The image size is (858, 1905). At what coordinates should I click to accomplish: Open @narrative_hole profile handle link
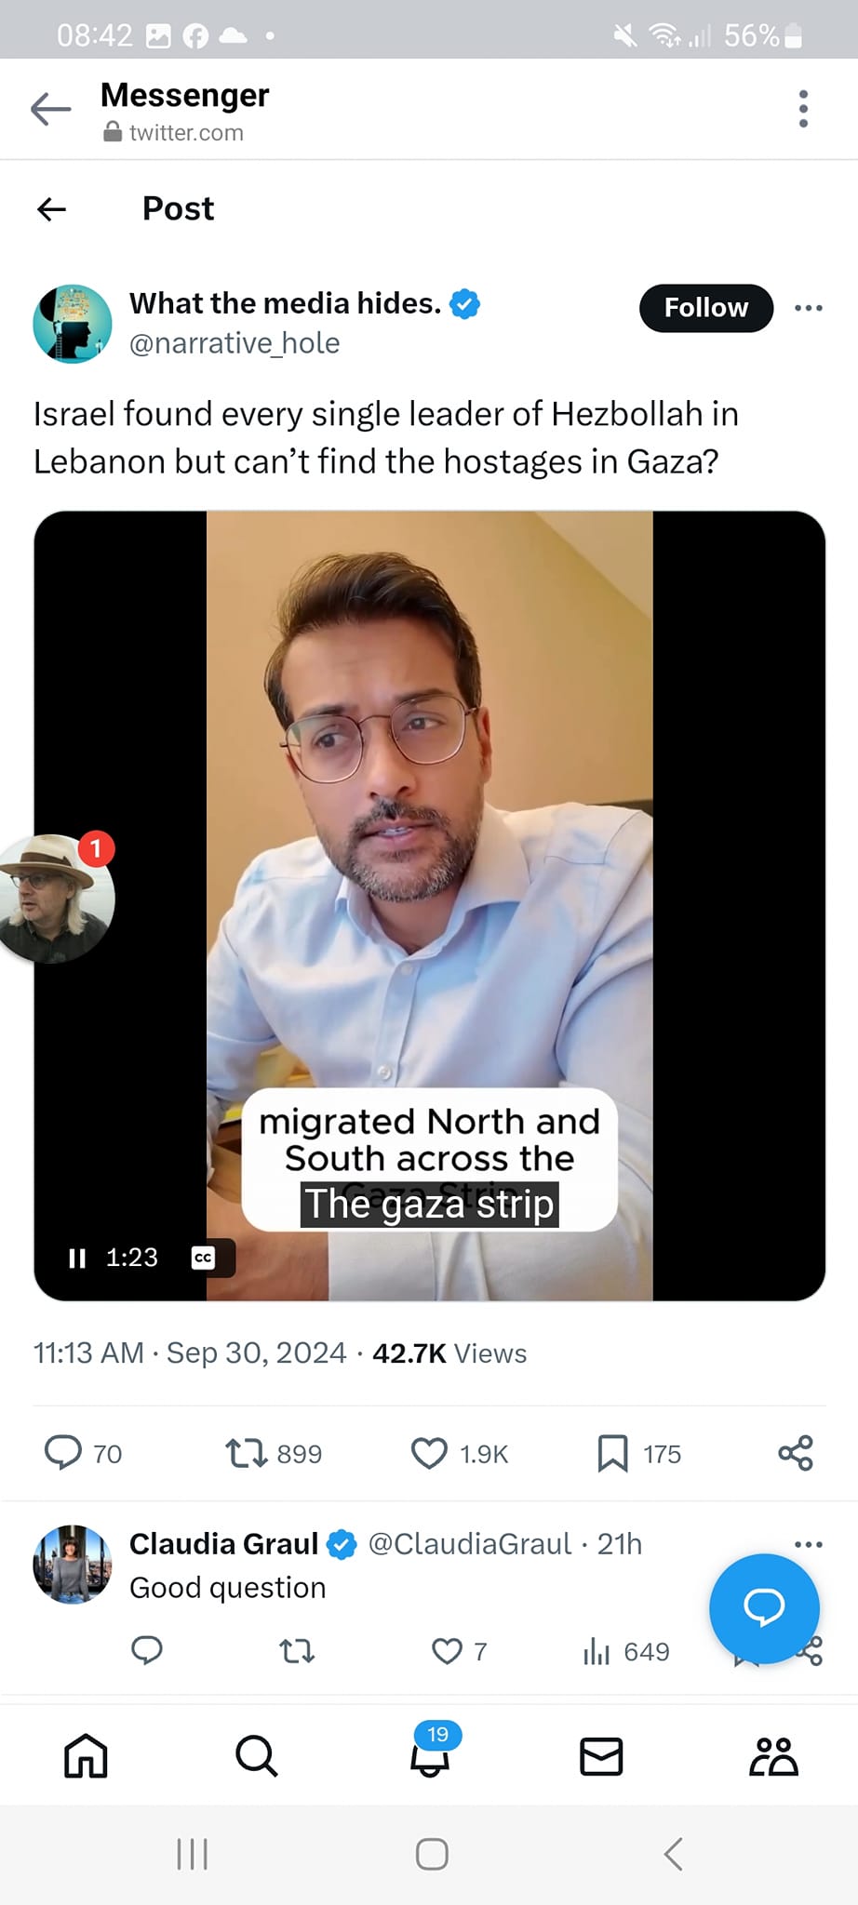(x=235, y=343)
